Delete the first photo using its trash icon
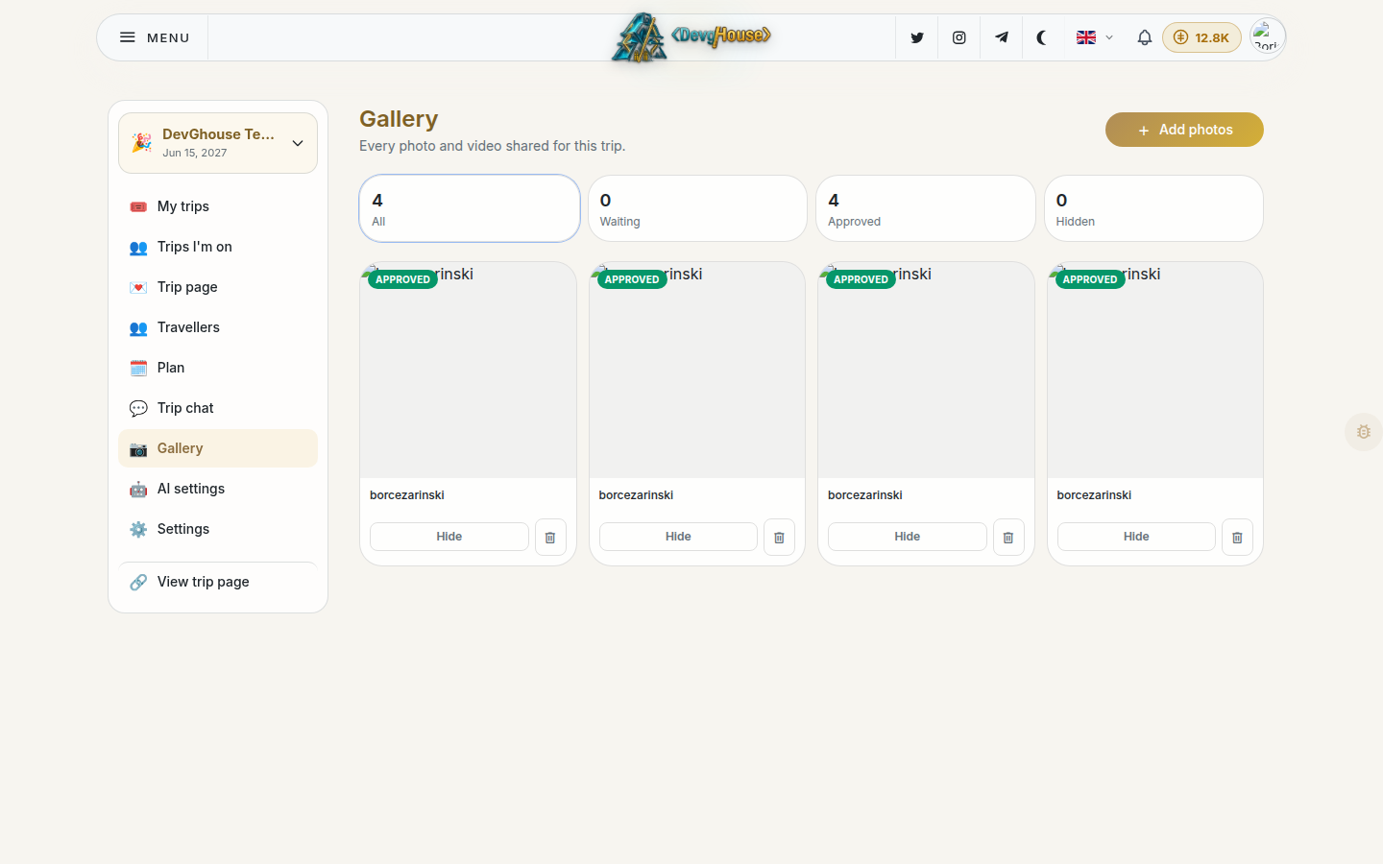The height and width of the screenshot is (864, 1383). (550, 538)
